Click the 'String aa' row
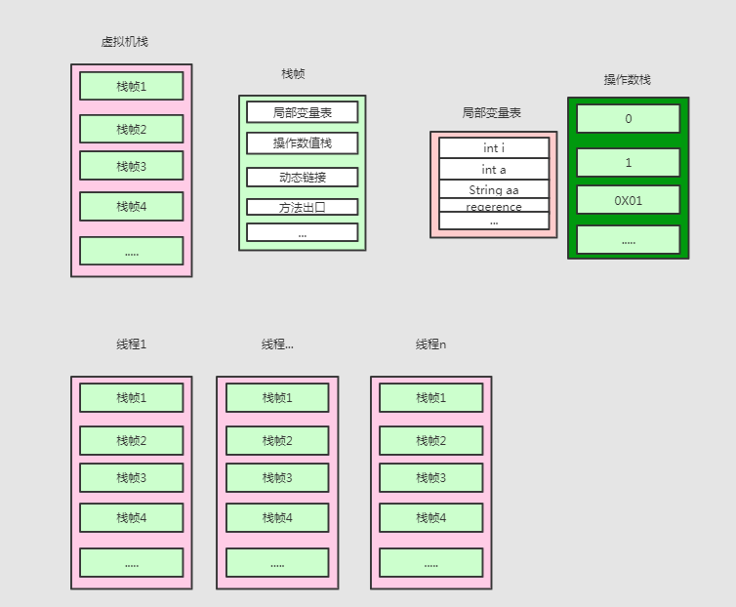 click(x=494, y=189)
